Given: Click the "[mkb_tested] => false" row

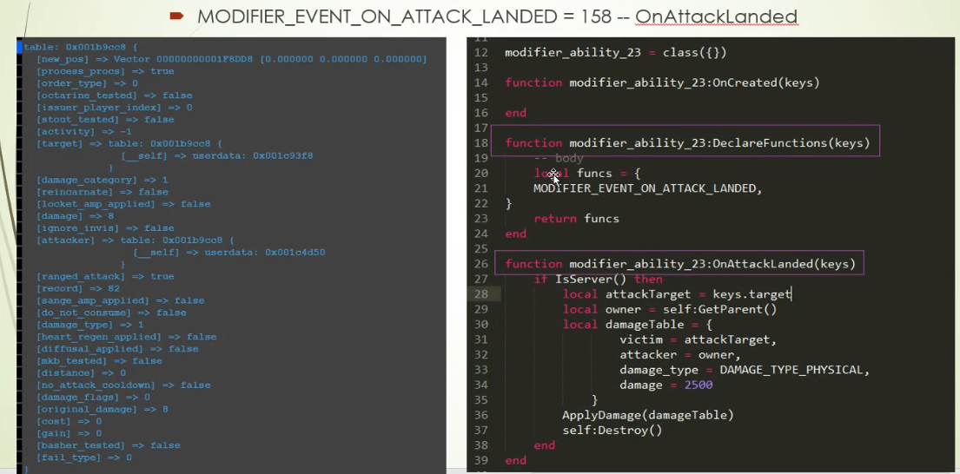Looking at the screenshot, I should 99,361.
